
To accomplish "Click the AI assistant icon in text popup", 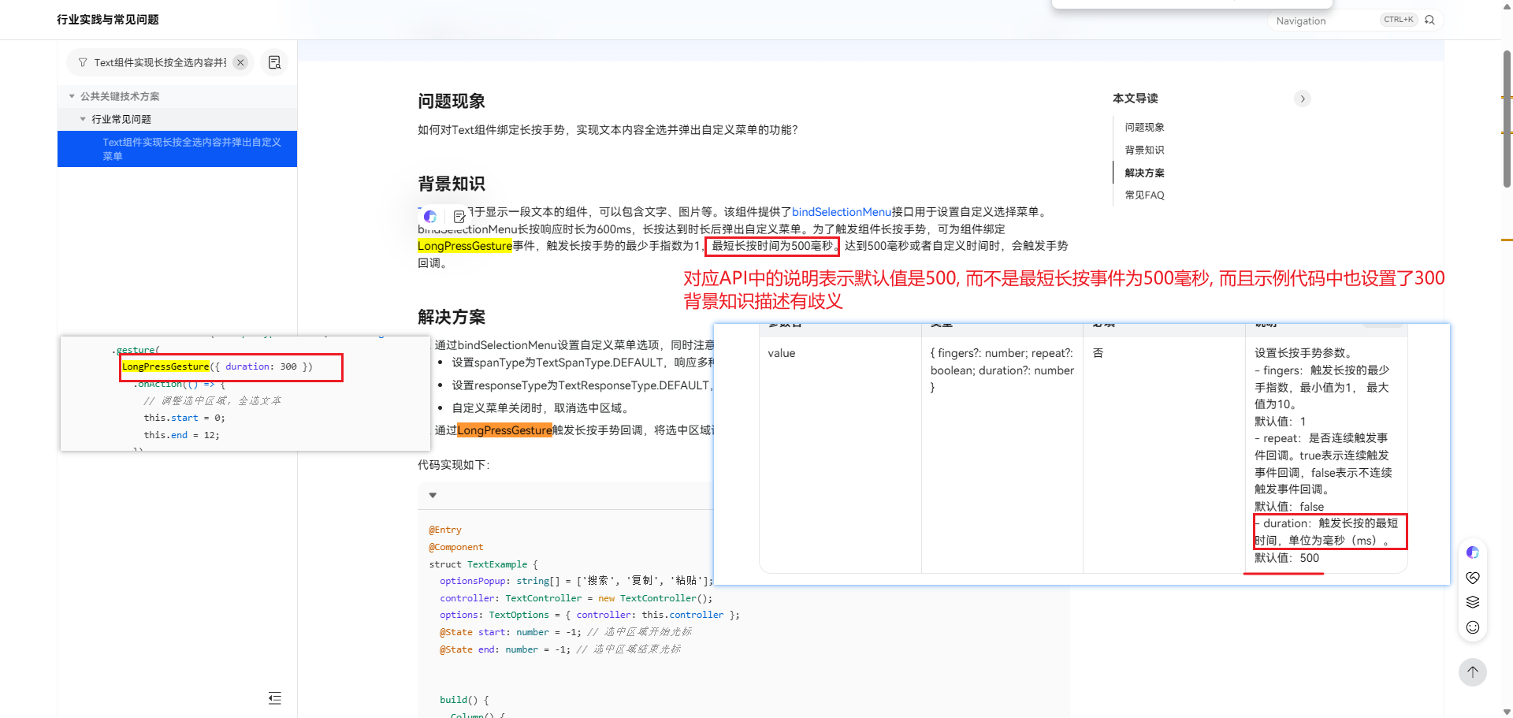I will click(430, 216).
